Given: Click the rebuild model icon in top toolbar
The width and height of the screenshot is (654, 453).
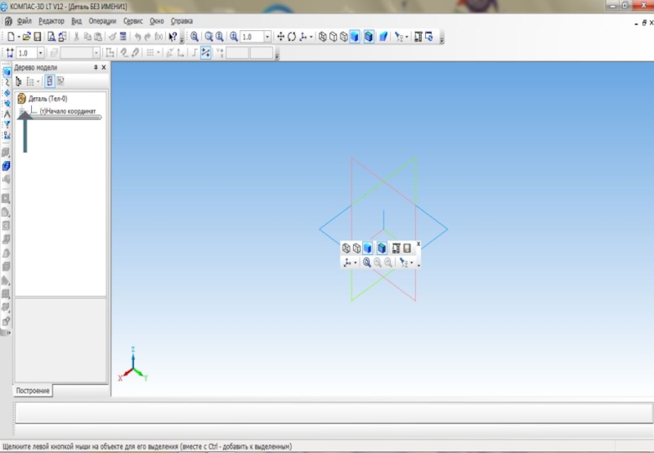Looking at the screenshot, I should 428,37.
